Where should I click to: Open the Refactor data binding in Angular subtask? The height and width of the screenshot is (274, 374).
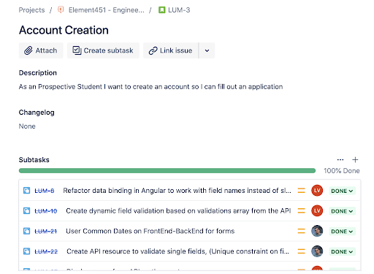coord(177,191)
